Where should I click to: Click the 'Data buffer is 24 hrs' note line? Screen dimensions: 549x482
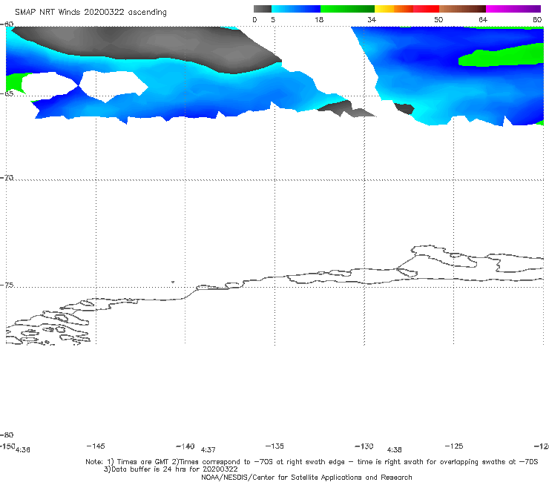coord(171,469)
